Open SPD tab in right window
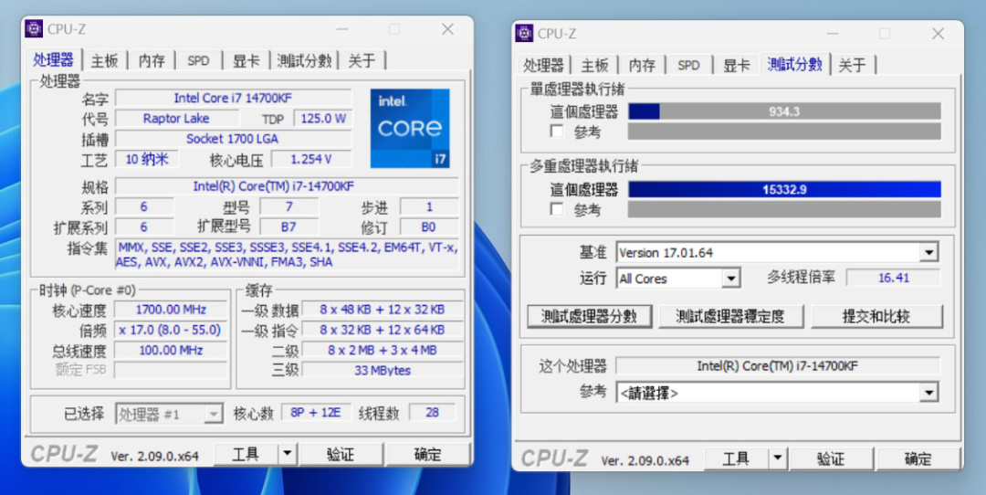The image size is (986, 495). 688,65
